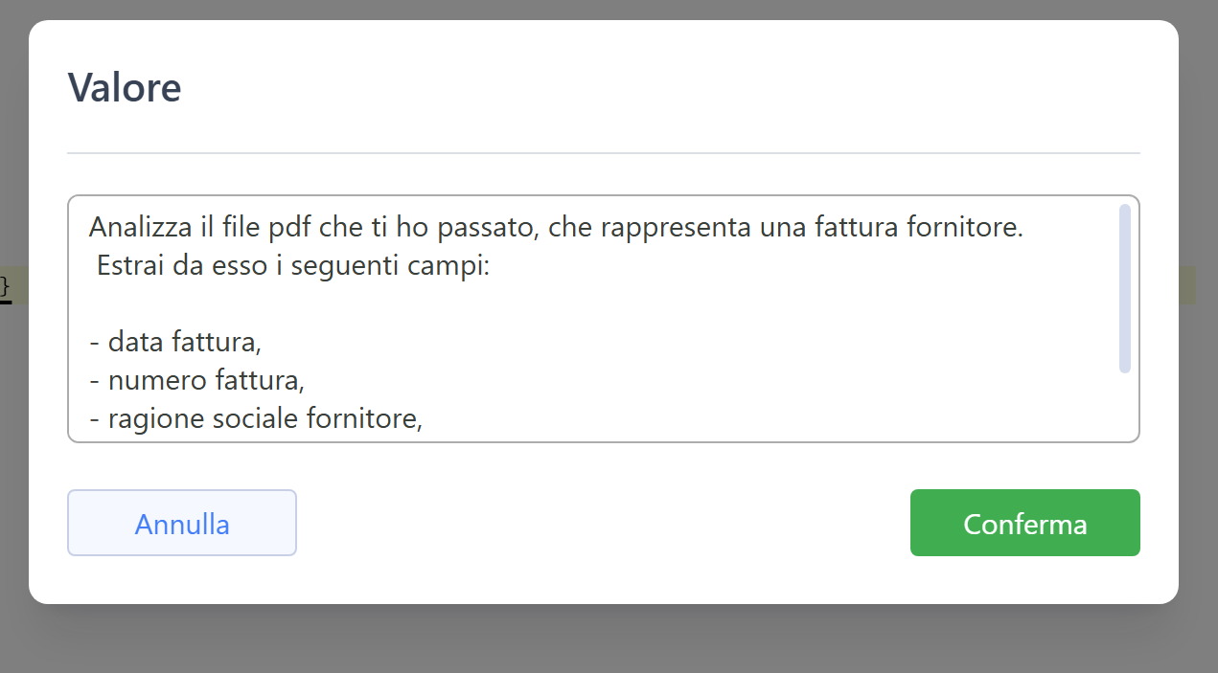Click the dimmed backdrop below the dialog
This screenshot has width=1218, height=673.
pyautogui.click(x=609, y=639)
